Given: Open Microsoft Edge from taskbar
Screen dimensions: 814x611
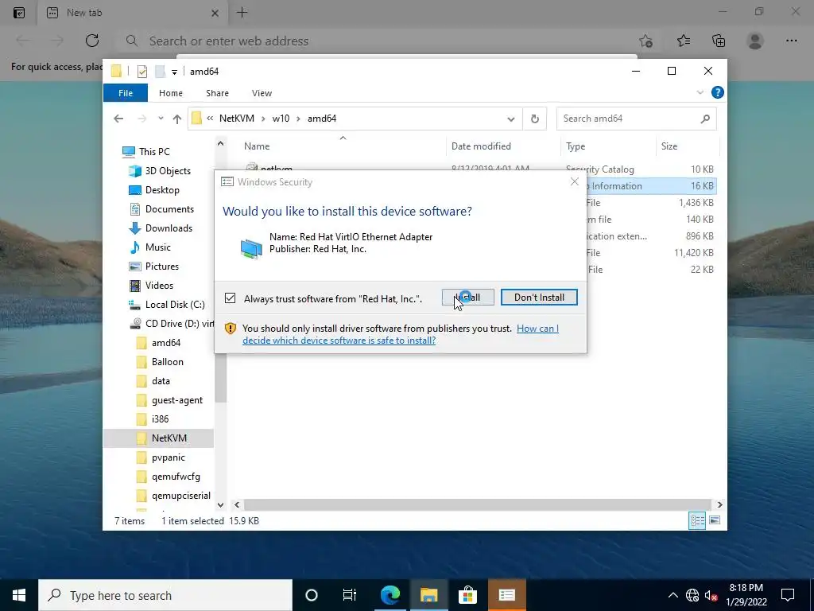Looking at the screenshot, I should point(390,595).
